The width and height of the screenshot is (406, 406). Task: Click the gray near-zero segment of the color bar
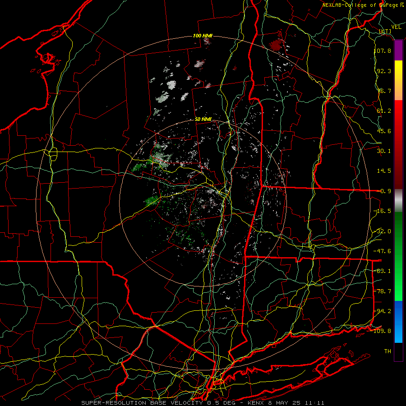pyautogui.click(x=398, y=201)
